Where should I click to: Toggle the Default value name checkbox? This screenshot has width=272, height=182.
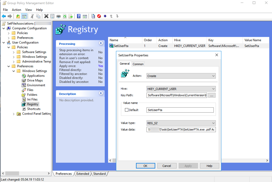tap(127, 110)
